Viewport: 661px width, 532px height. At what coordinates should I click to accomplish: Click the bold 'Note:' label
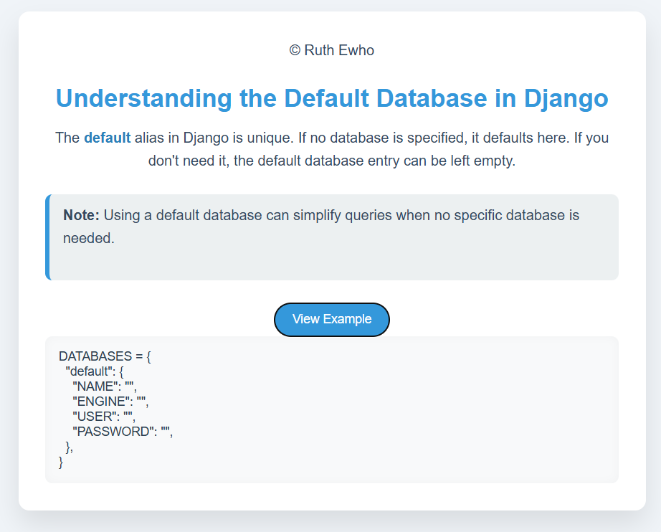click(x=81, y=215)
